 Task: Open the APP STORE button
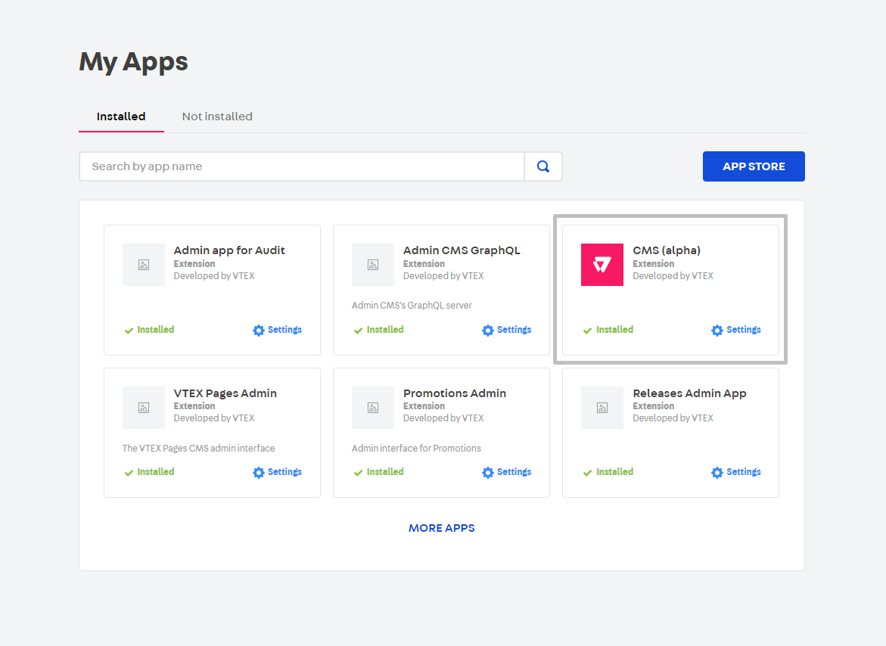754,166
